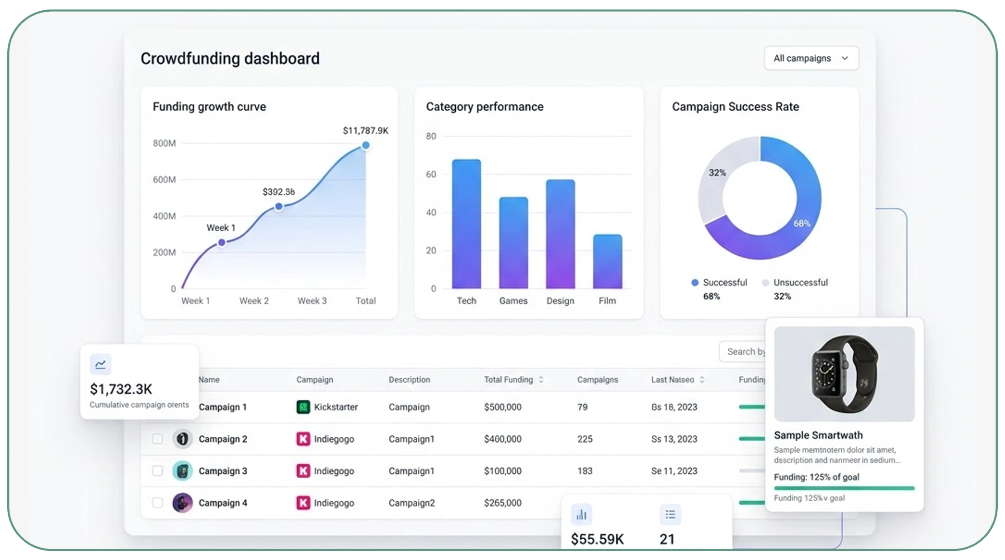Click the Campaign 2 name cell

pyautogui.click(x=223, y=439)
